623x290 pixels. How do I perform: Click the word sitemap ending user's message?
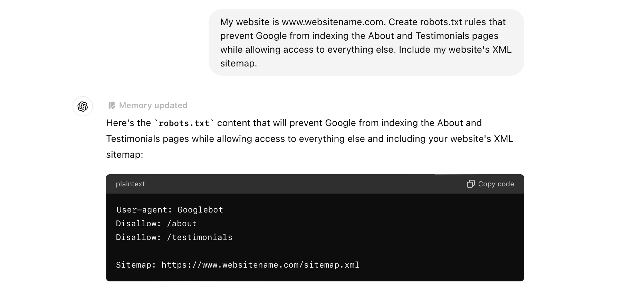click(x=238, y=63)
